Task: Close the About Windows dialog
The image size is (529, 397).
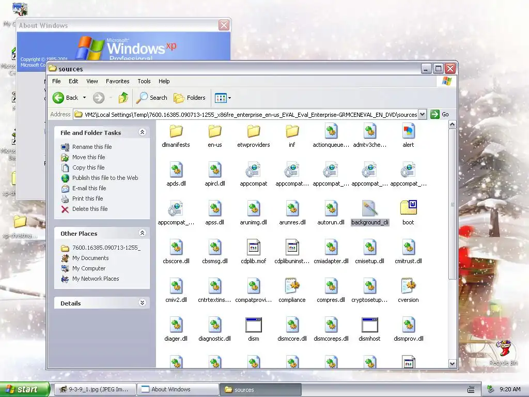Action: 224,25
